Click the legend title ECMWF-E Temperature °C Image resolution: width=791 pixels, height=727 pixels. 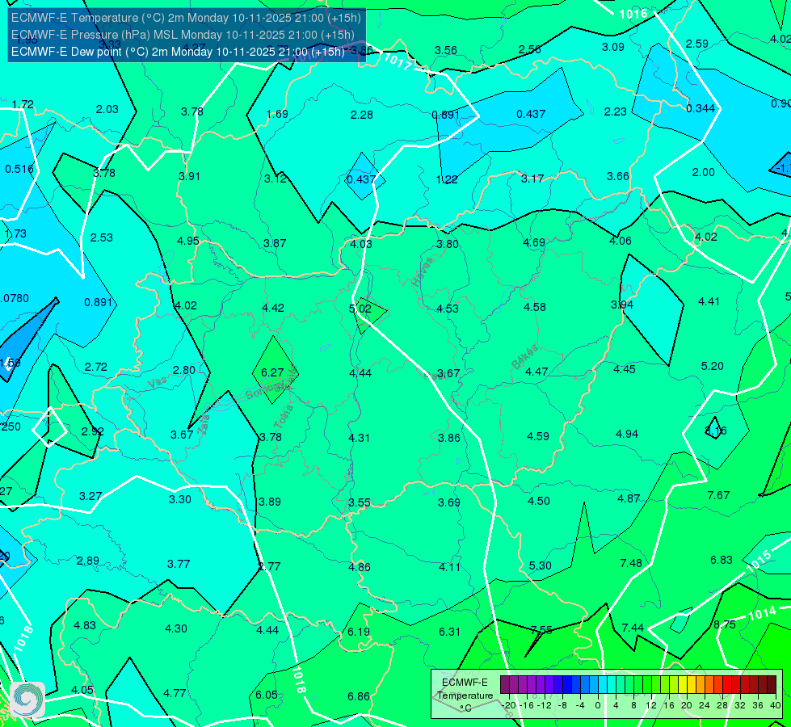[465, 695]
